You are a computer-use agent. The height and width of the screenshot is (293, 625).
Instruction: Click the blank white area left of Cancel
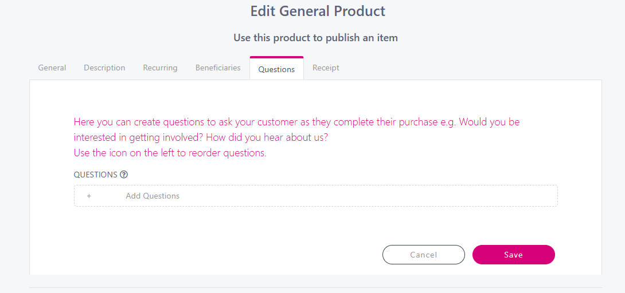229,255
